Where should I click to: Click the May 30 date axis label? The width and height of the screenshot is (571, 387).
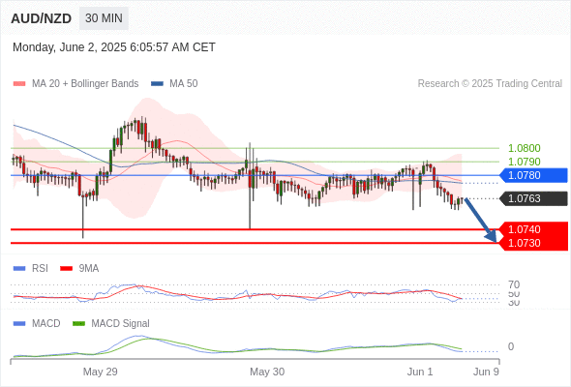[x=267, y=372]
